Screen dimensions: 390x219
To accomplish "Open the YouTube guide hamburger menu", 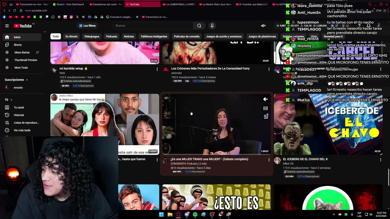I will [x=7, y=26].
